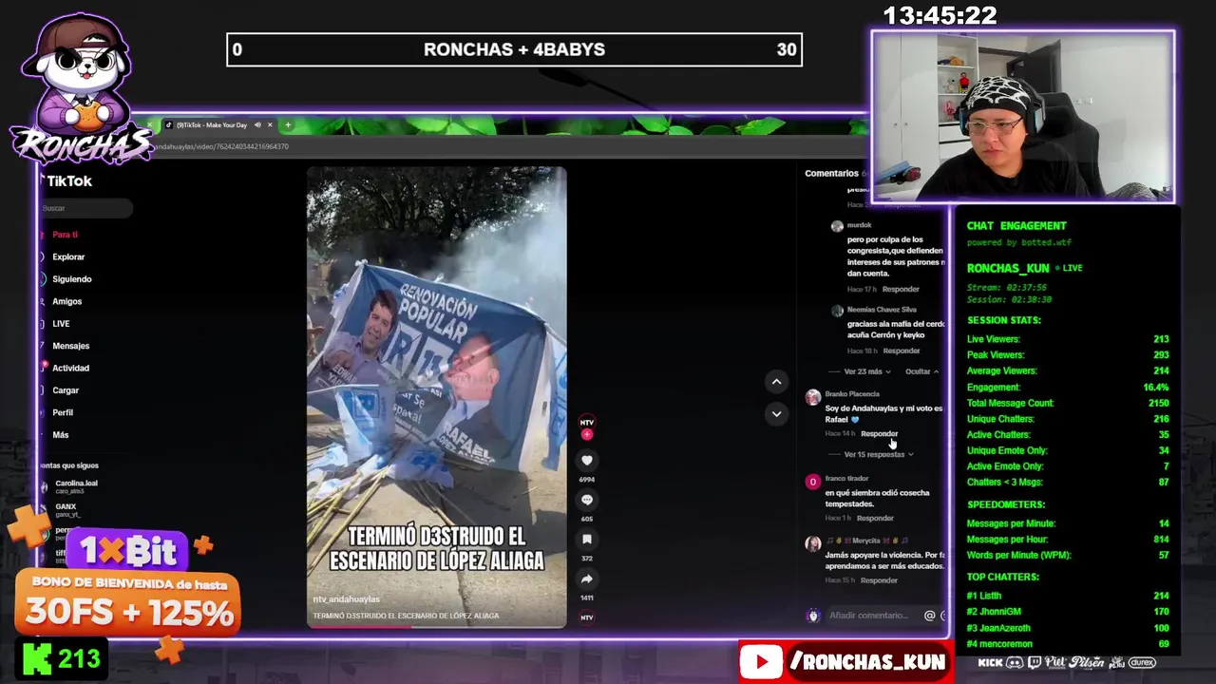
Task: Share the video using the arrow icon
Action: coord(586,579)
